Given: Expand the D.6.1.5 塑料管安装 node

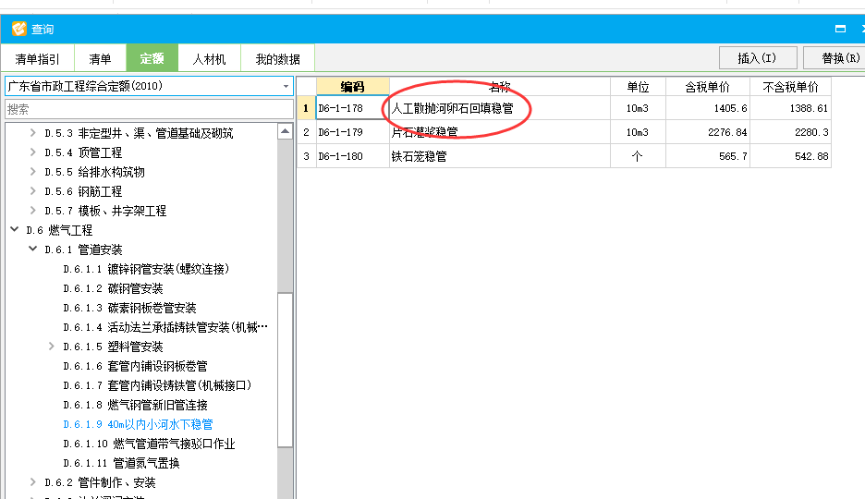Looking at the screenshot, I should point(52,346).
